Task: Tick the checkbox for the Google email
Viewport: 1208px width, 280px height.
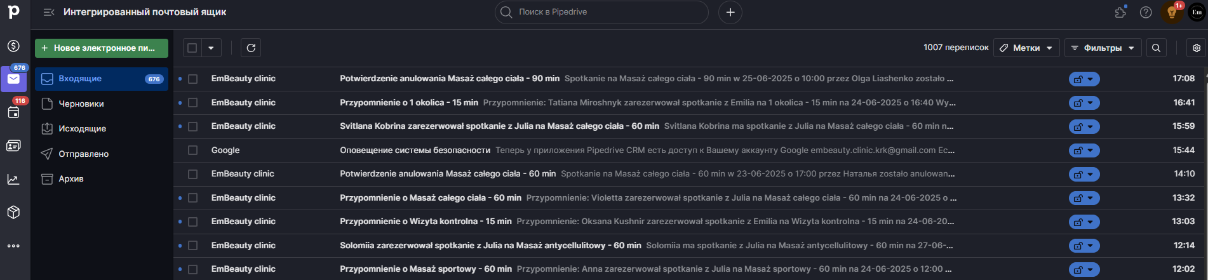Action: point(192,150)
